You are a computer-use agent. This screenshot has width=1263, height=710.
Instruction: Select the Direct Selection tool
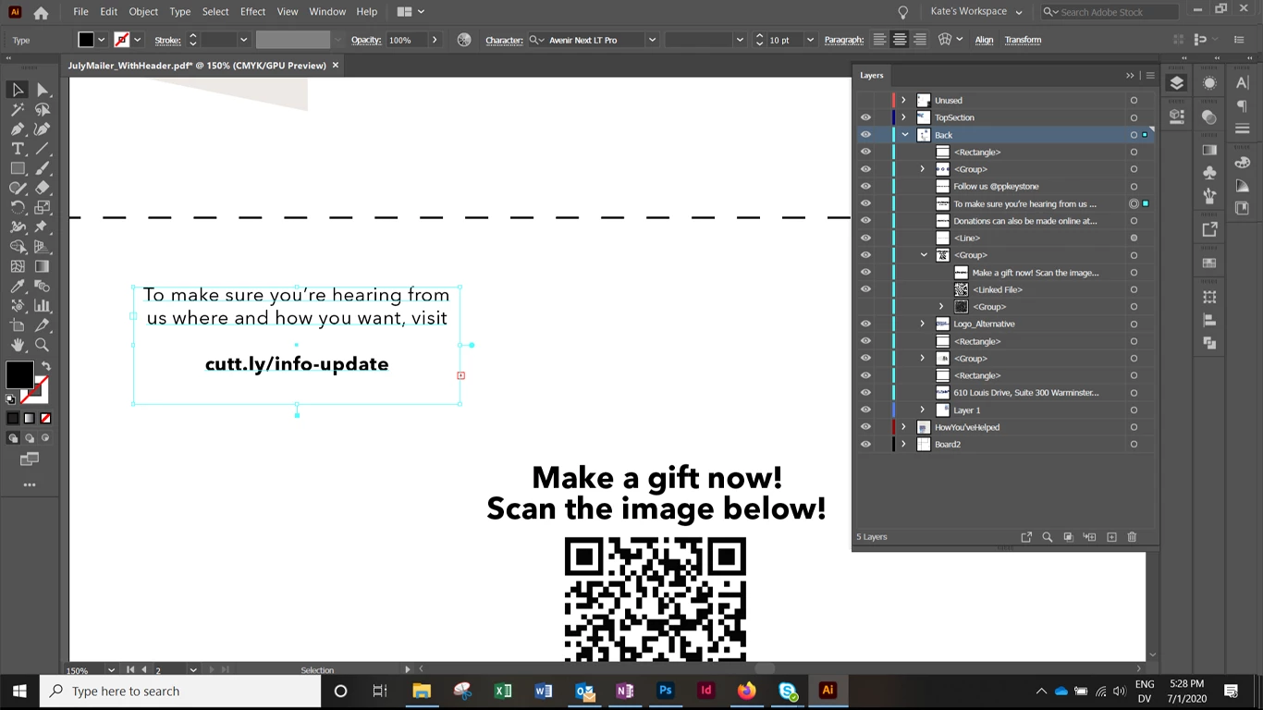43,90
